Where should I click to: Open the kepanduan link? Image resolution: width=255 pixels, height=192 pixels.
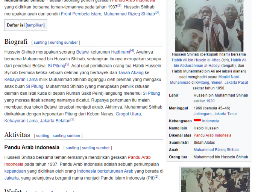15,171
